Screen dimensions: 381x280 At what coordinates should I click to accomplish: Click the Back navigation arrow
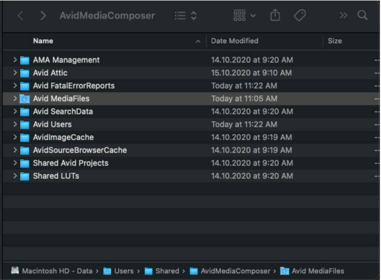[21, 15]
